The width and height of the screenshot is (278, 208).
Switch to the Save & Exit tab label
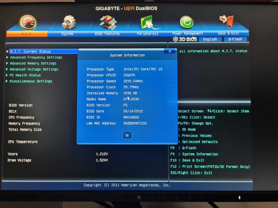point(228,33)
